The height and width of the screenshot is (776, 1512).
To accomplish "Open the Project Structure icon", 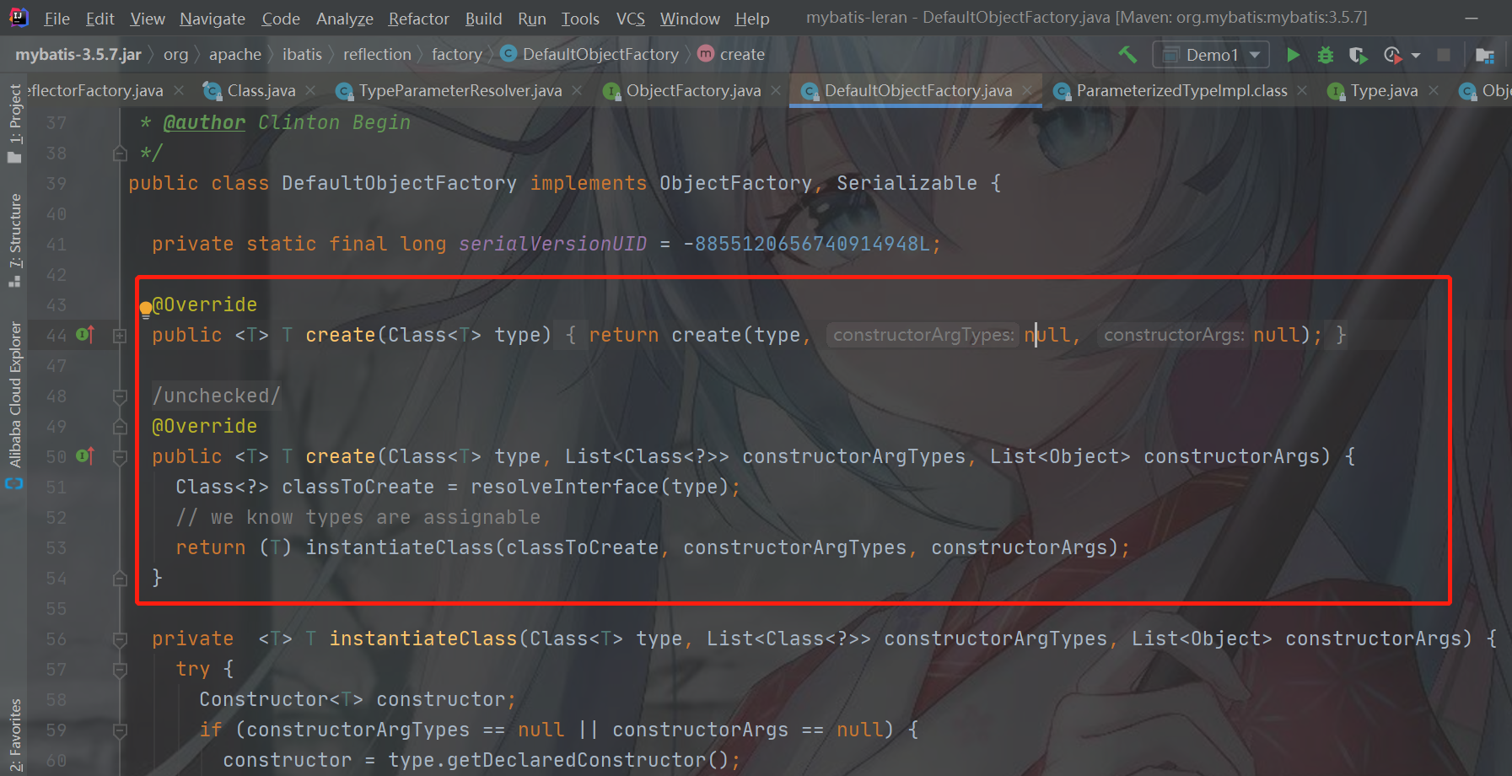I will 1485,55.
